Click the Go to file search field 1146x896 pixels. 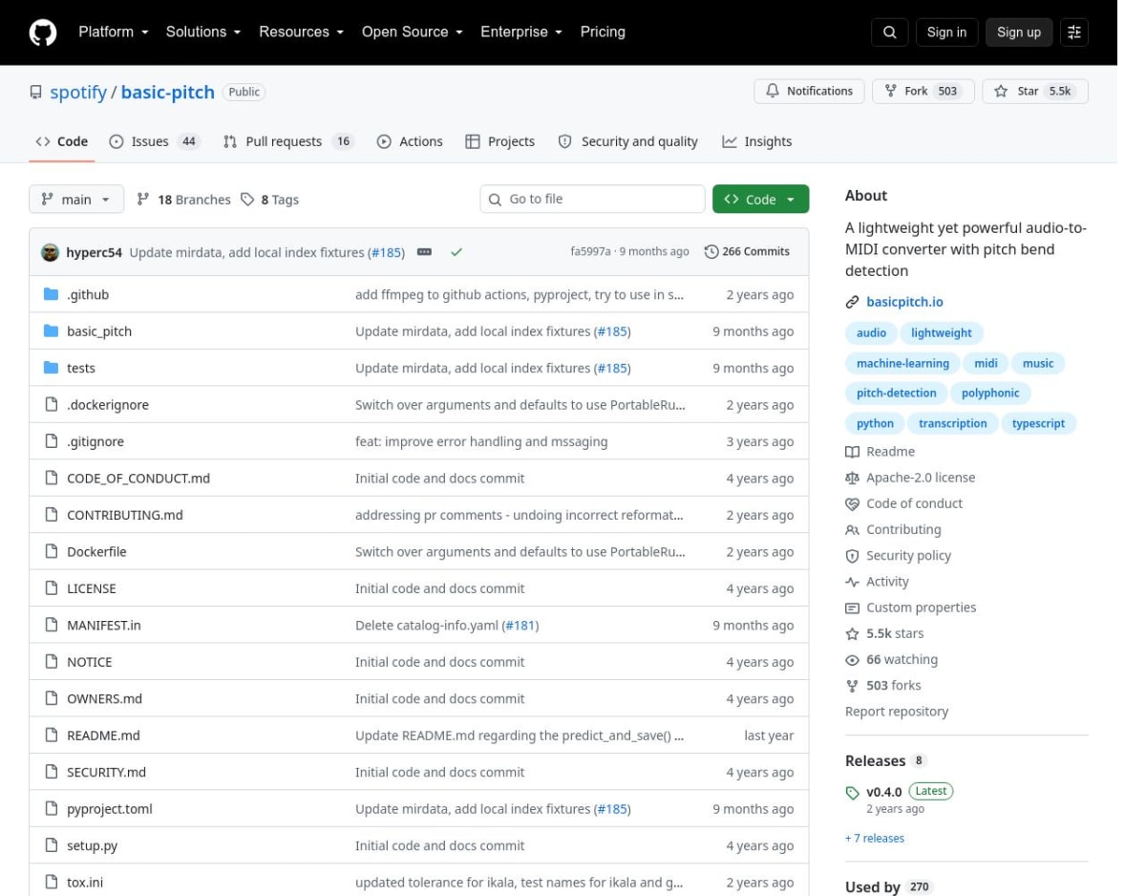[x=592, y=199]
